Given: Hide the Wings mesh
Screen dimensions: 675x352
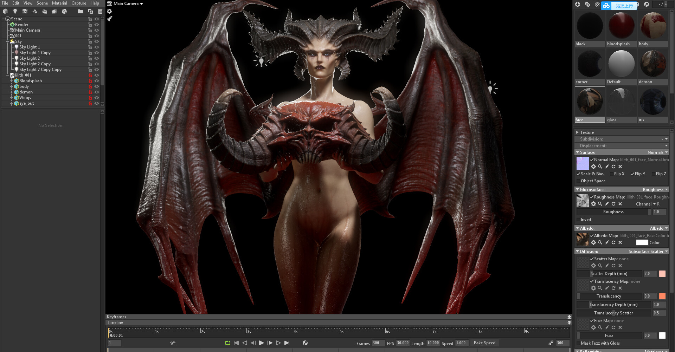Looking at the screenshot, I should point(97,98).
